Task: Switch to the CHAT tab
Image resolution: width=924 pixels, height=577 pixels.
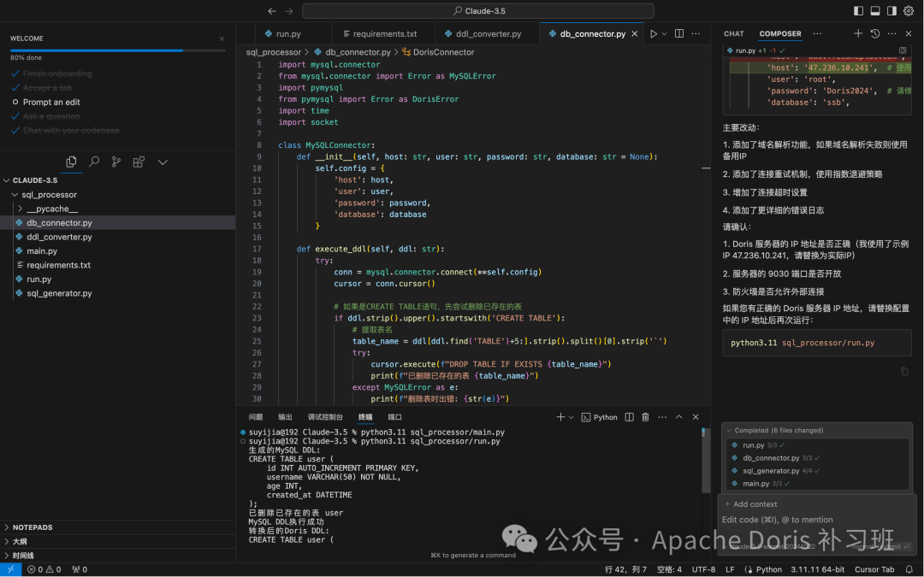Action: pyautogui.click(x=734, y=34)
